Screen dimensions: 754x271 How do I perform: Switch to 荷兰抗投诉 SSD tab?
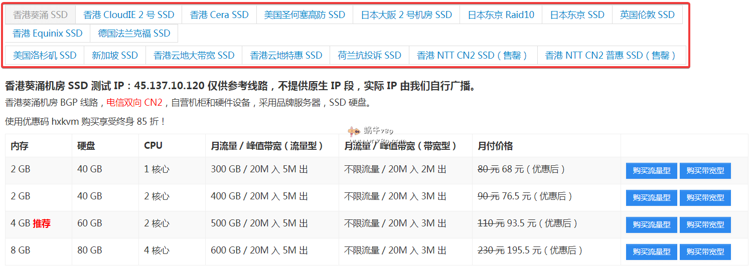[370, 56]
